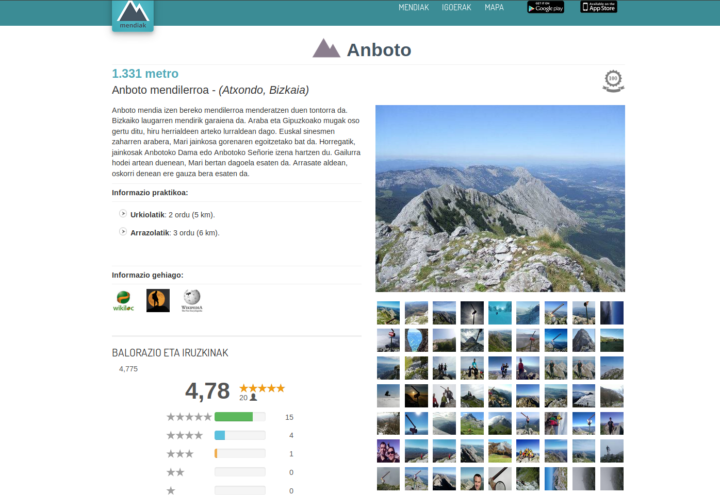The image size is (720, 495).
Task: Open the large Anboto summit photo
Action: (x=500, y=198)
